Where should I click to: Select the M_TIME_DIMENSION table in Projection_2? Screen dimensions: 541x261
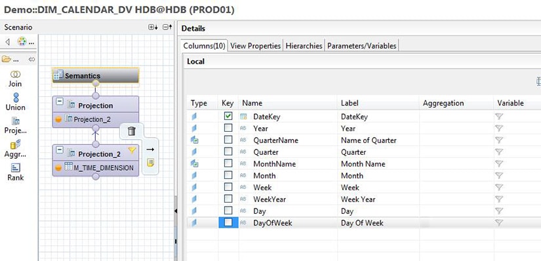click(96, 168)
